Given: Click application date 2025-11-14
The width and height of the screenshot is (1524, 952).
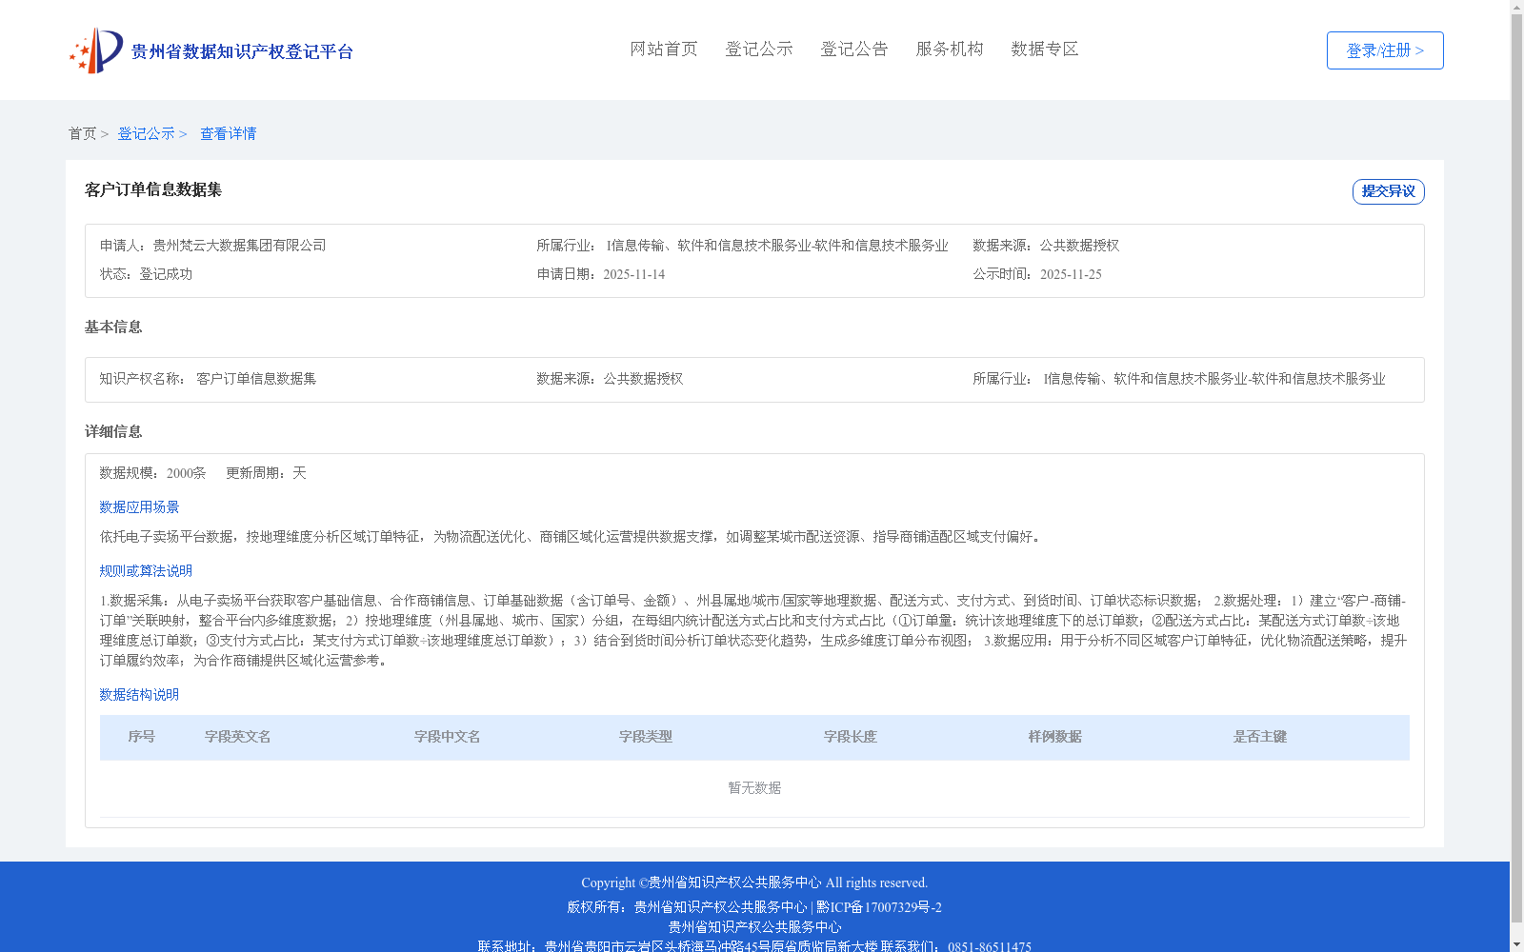Looking at the screenshot, I should (x=633, y=274).
